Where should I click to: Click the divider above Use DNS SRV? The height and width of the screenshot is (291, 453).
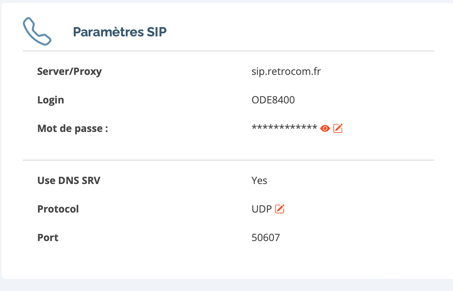coord(229,160)
